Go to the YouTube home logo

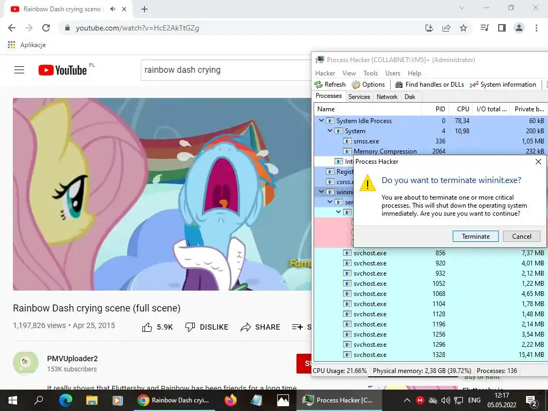63,70
